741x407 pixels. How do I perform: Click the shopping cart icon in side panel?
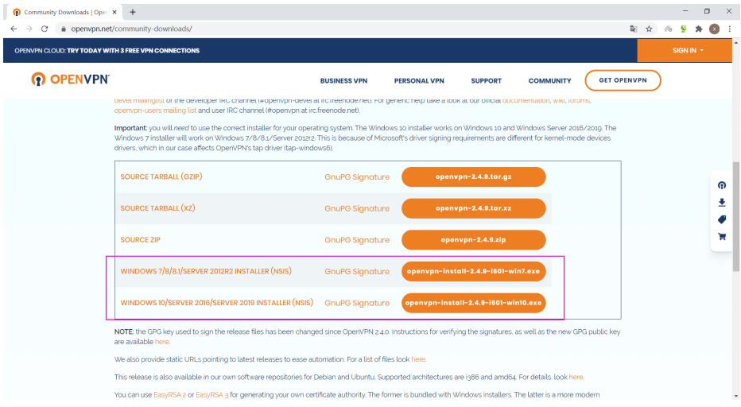(722, 237)
